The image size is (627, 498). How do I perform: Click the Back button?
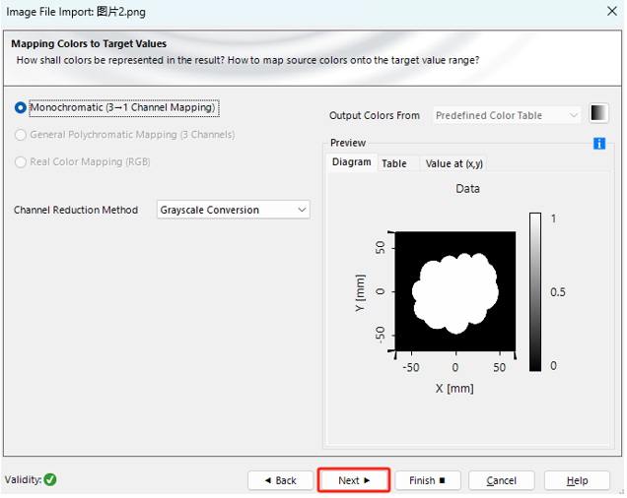coord(281,480)
